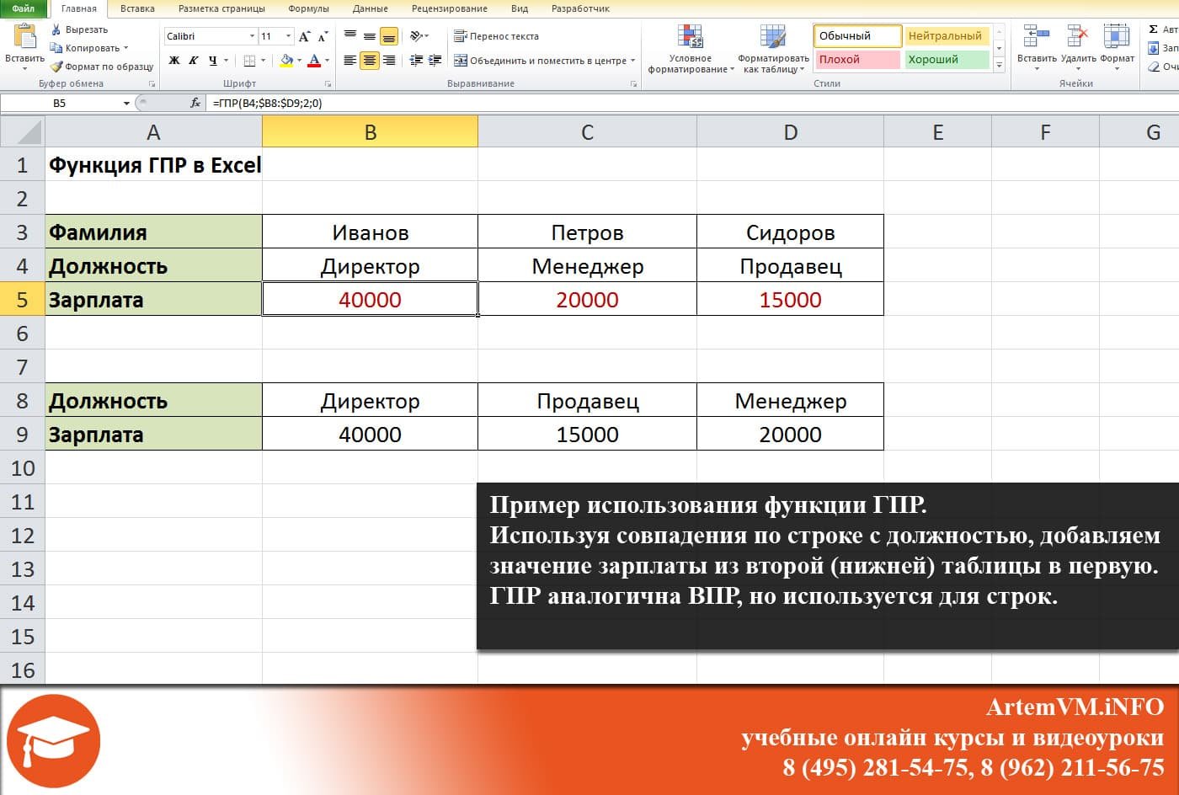Viewport: 1179px width, 795px height.
Task: Click the fill down arrow icon
Action: click(1154, 48)
